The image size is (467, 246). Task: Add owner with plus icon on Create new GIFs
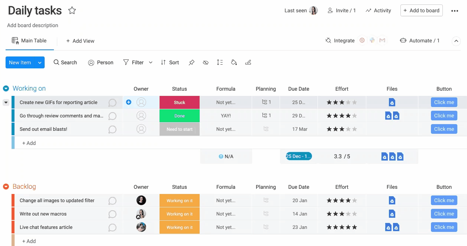[x=129, y=102]
